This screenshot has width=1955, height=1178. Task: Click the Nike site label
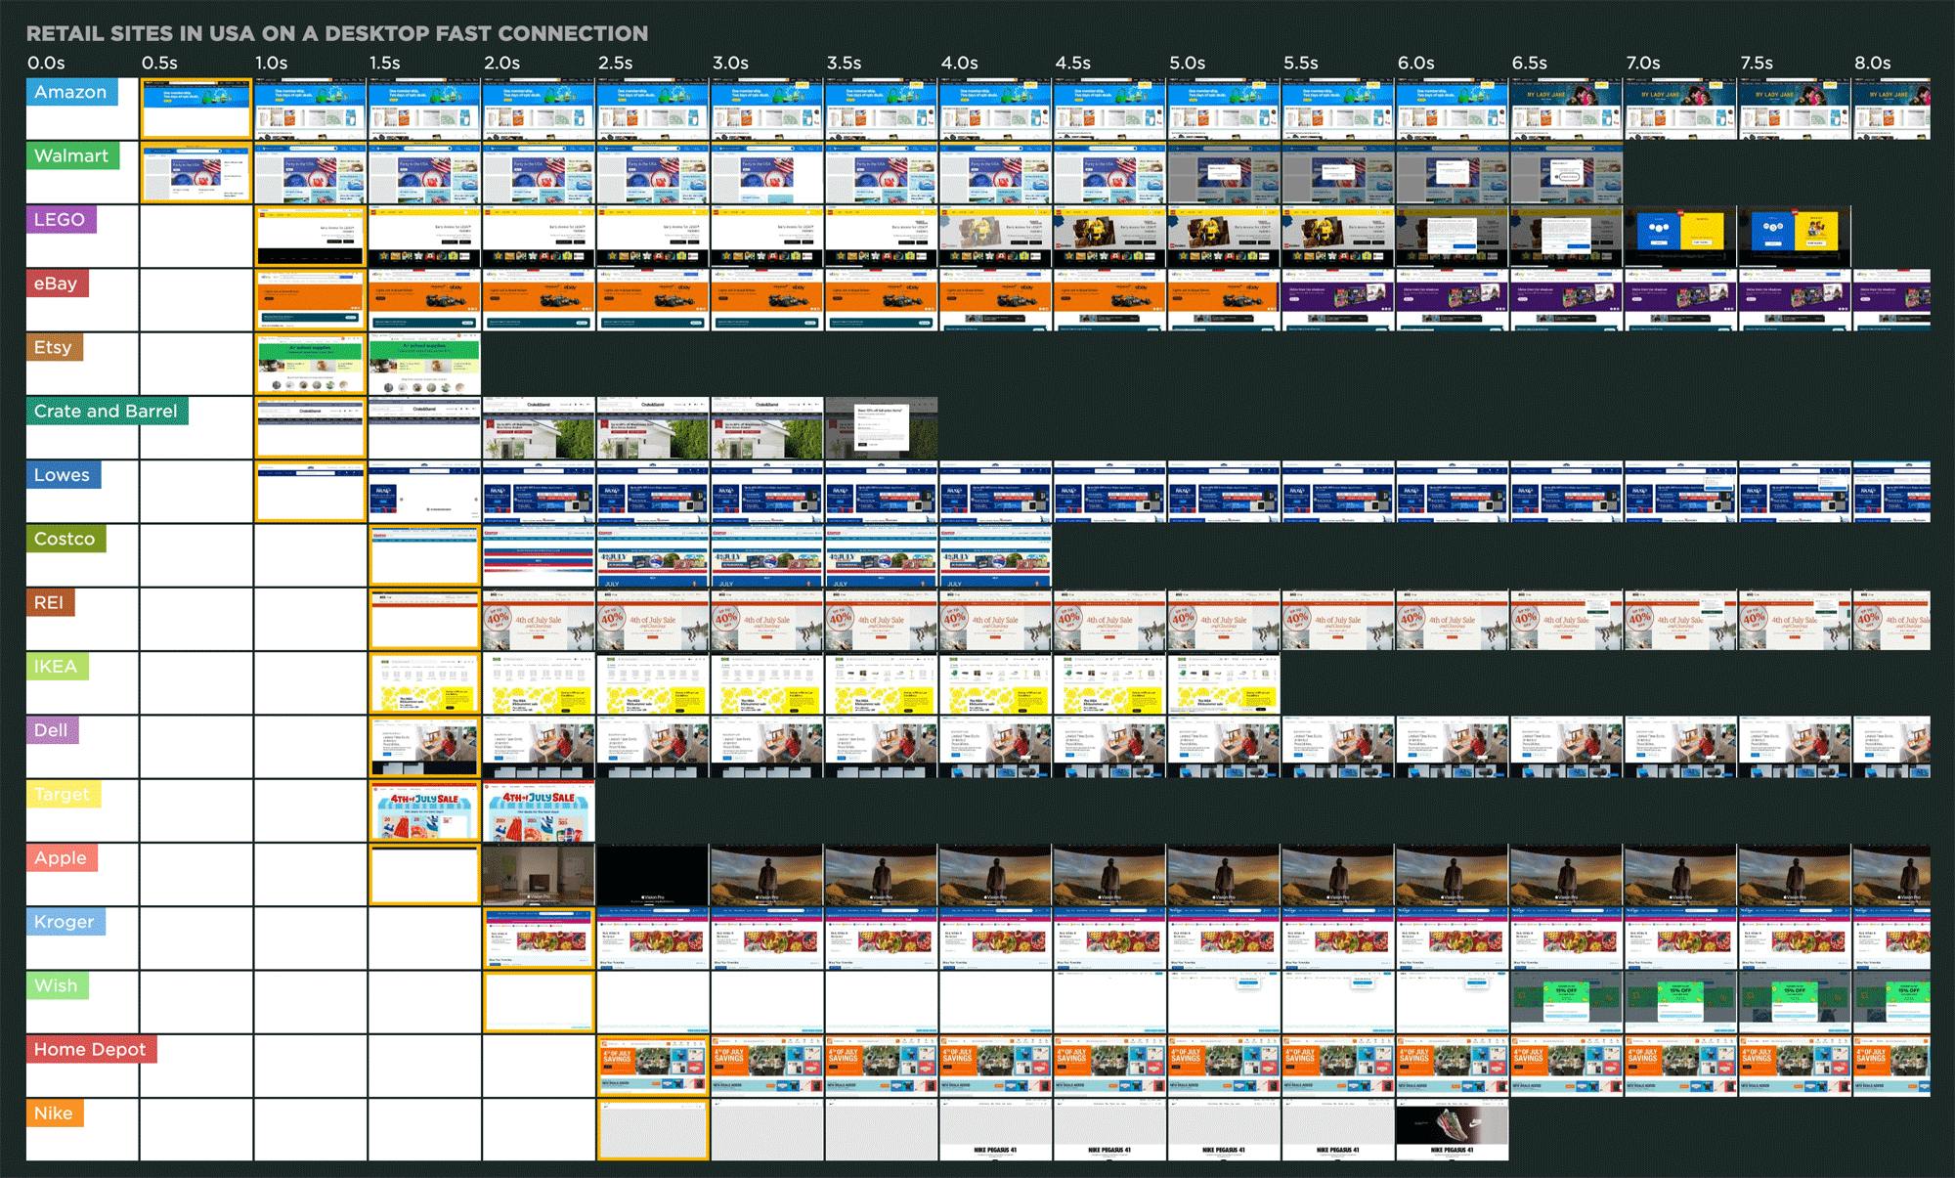pyautogui.click(x=54, y=1113)
